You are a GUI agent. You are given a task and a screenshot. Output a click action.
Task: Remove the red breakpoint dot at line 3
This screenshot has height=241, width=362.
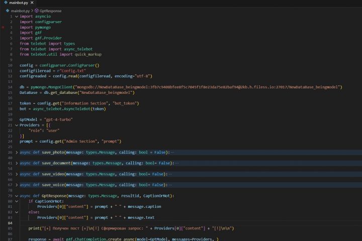coord(3,27)
